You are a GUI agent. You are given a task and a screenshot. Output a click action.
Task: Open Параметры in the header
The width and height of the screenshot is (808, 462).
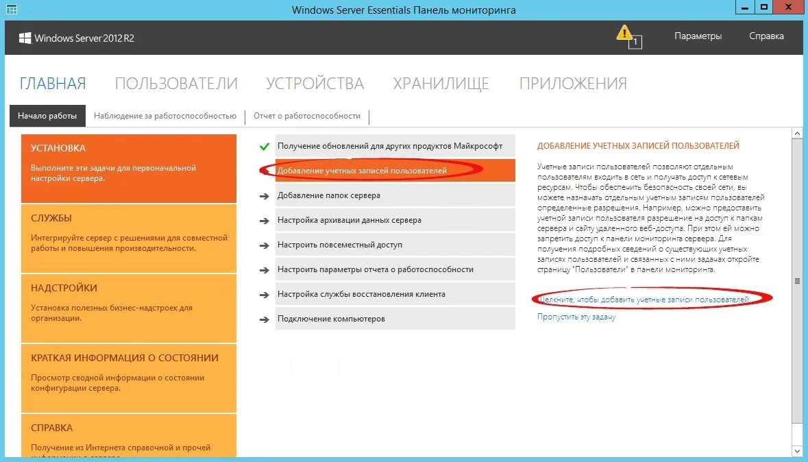click(x=698, y=36)
